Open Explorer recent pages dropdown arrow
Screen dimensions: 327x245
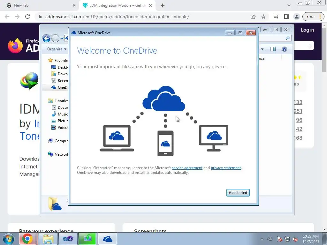(62, 39)
